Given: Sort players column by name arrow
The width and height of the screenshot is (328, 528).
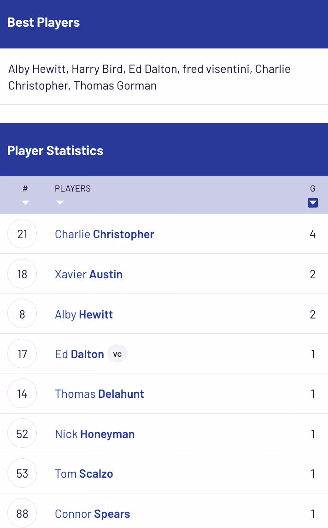Looking at the screenshot, I should pos(60,202).
